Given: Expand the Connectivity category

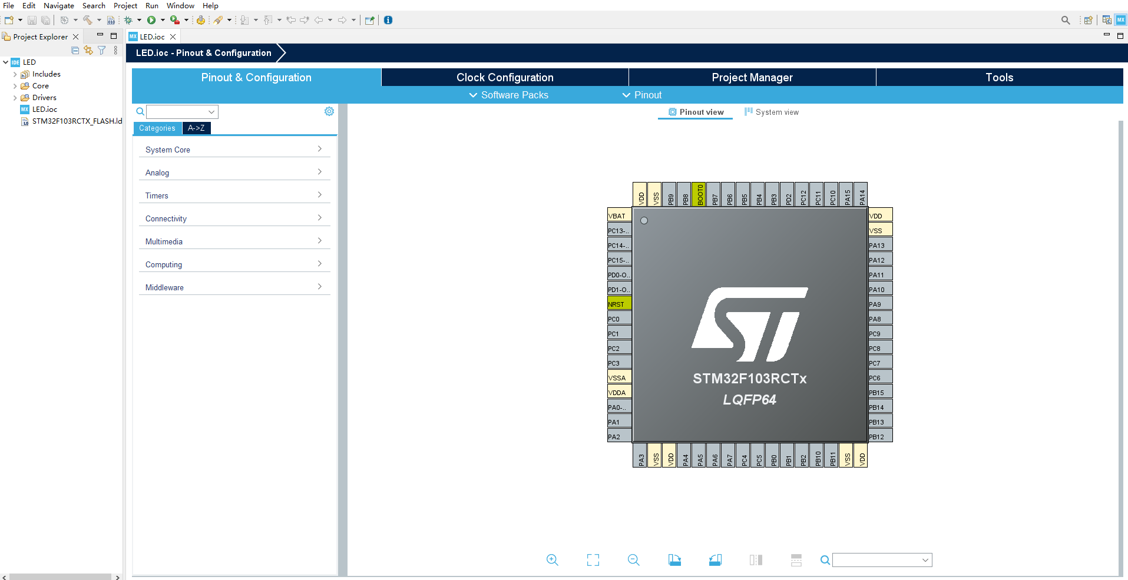Looking at the screenshot, I should [x=234, y=218].
